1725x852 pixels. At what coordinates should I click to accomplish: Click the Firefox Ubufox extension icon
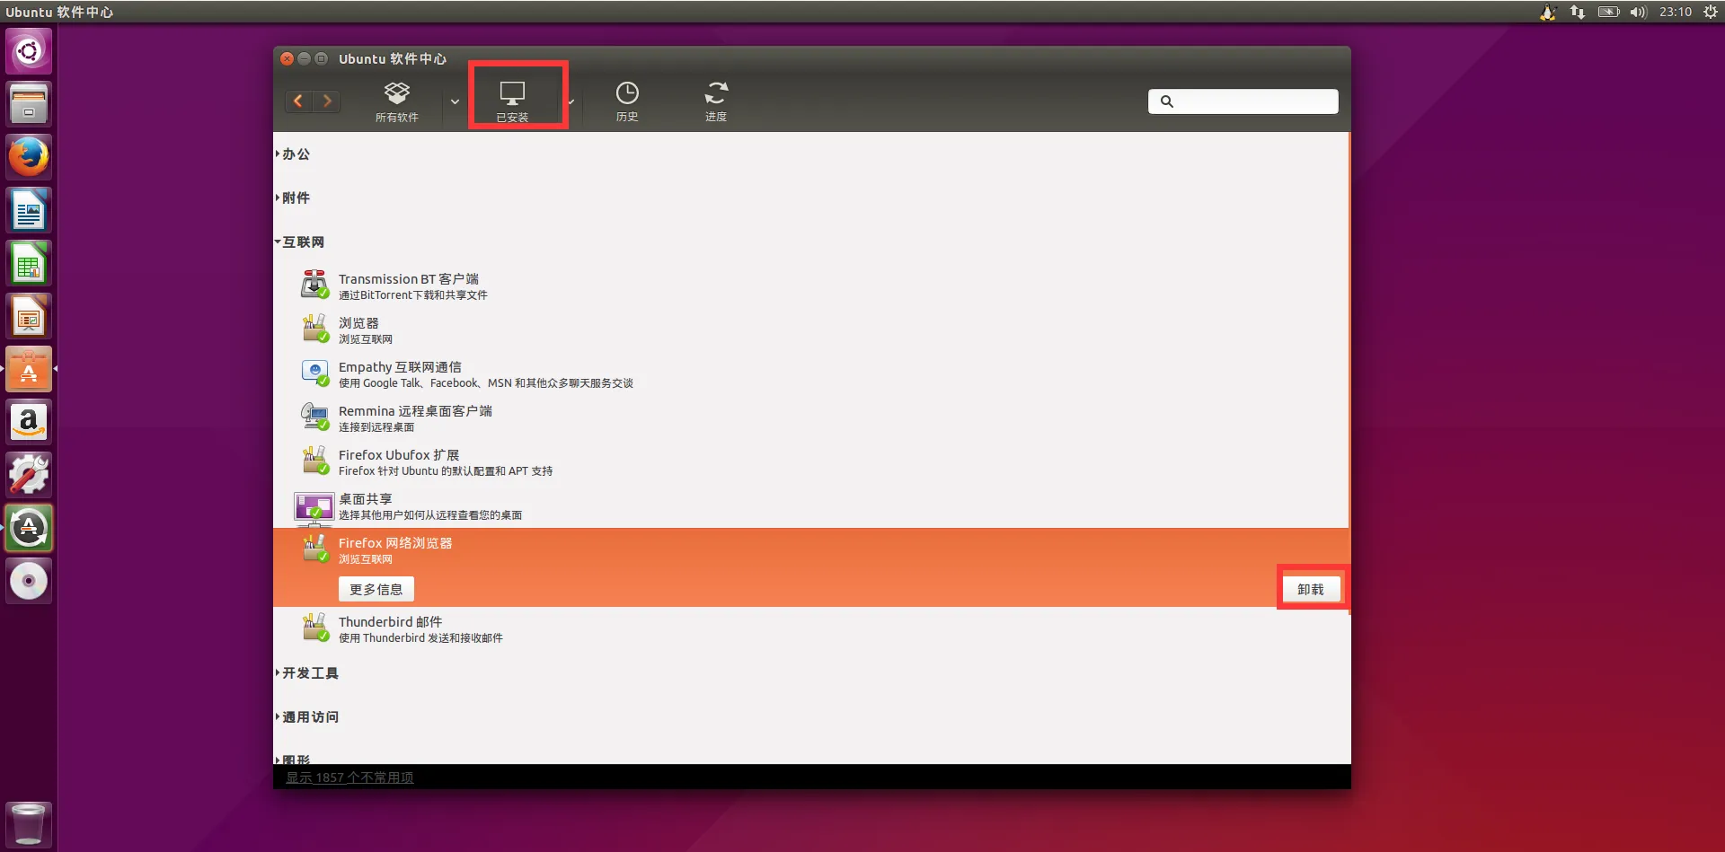pos(314,461)
